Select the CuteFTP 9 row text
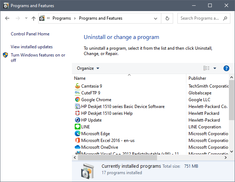This screenshot has height=182, width=235. pos(90,93)
